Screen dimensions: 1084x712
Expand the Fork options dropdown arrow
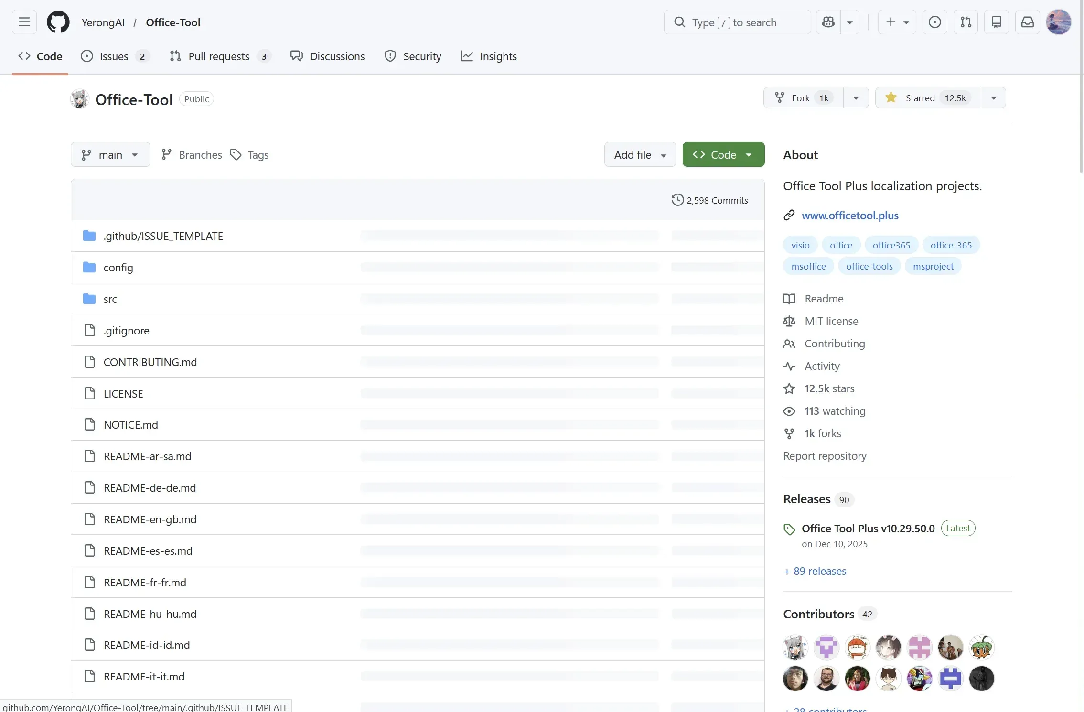pyautogui.click(x=856, y=98)
